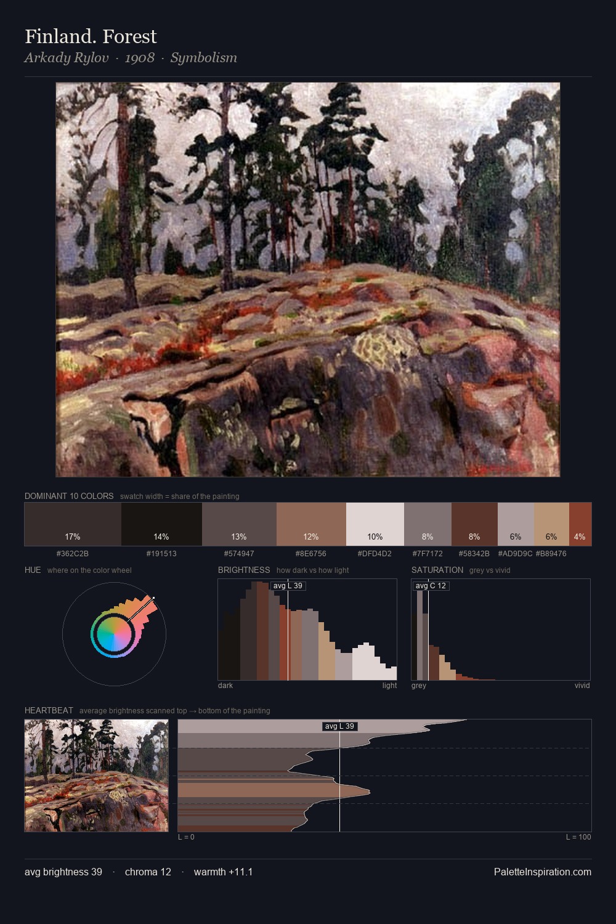616x924 pixels.
Task: Click the 'dark' axis label under Brightness
Action: [225, 686]
